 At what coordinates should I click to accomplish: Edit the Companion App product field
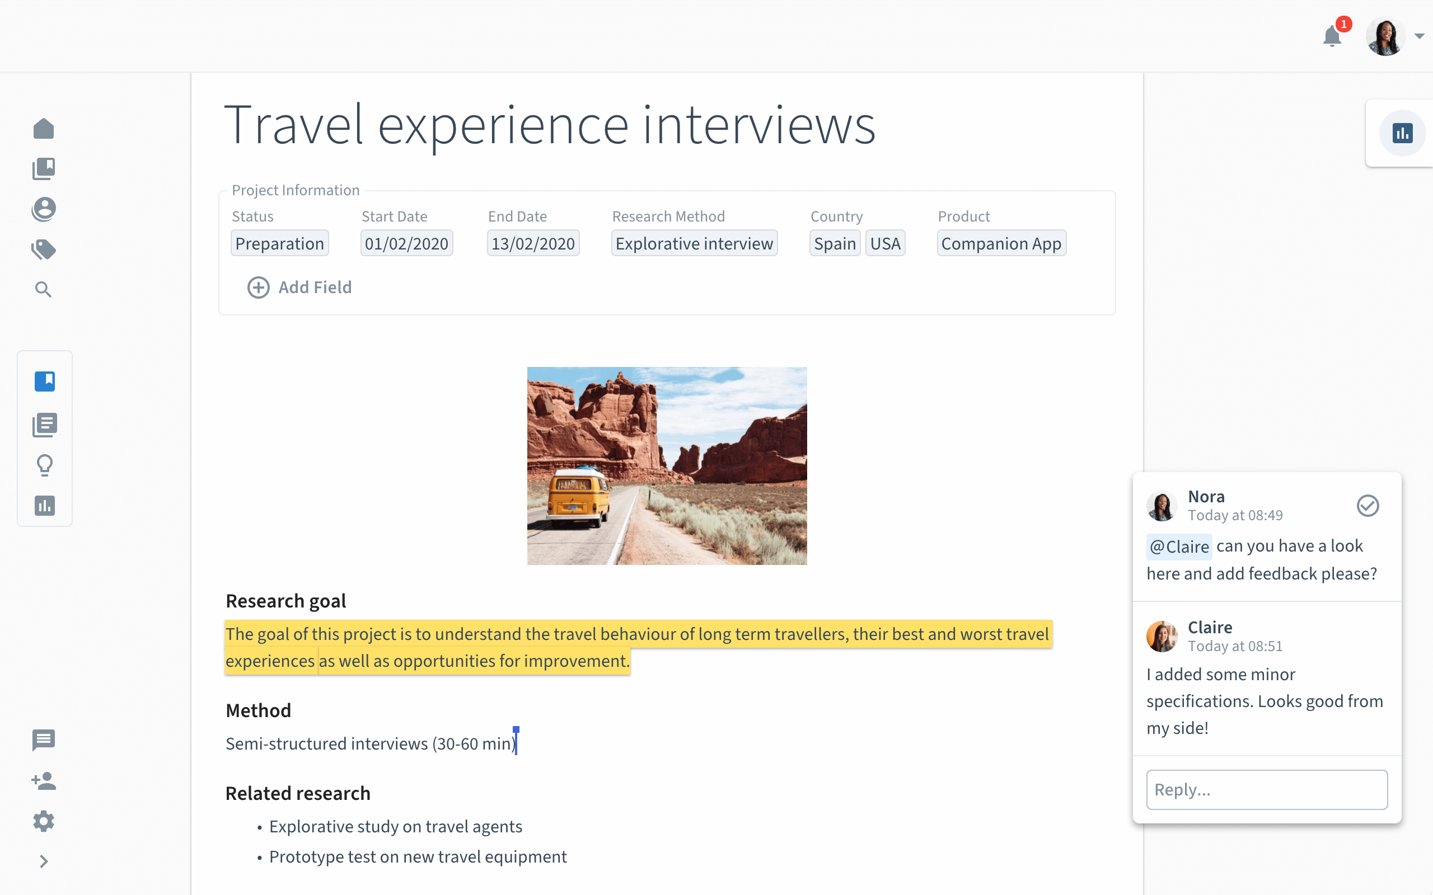click(x=1001, y=243)
